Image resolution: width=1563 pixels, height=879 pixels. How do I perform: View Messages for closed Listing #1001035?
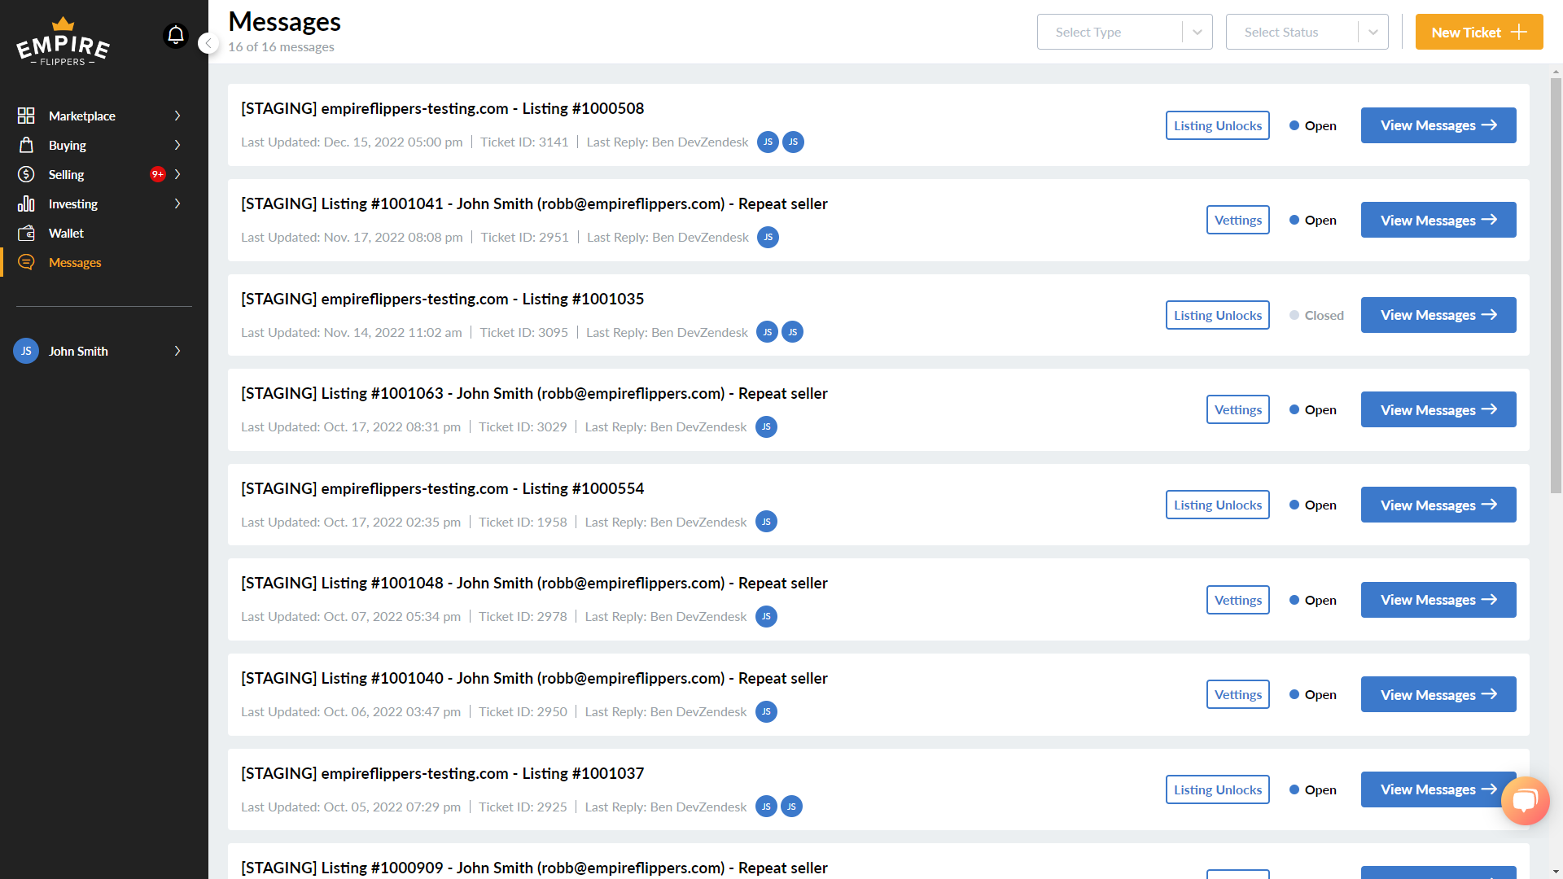1438,315
